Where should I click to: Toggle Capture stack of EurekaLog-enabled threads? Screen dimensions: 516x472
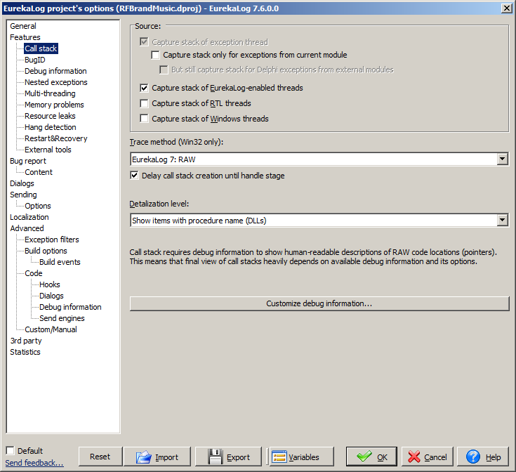[144, 88]
